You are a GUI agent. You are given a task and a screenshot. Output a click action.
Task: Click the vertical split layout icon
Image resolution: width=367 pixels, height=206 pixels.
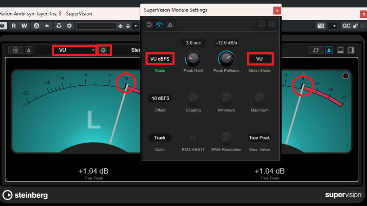tap(350, 50)
